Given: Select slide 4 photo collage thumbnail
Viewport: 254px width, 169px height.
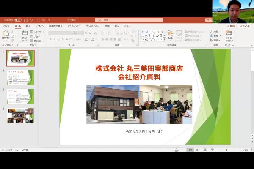Looking at the screenshot, I should click(x=20, y=116).
